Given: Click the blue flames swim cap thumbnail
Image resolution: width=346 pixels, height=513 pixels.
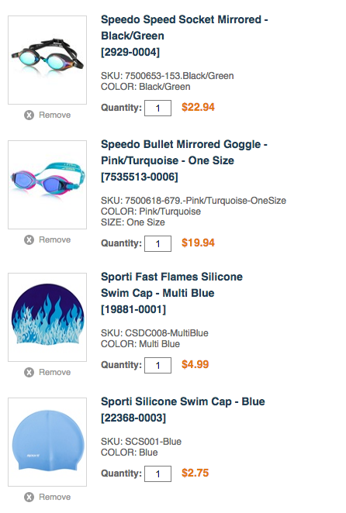Looking at the screenshot, I should coord(47,317).
